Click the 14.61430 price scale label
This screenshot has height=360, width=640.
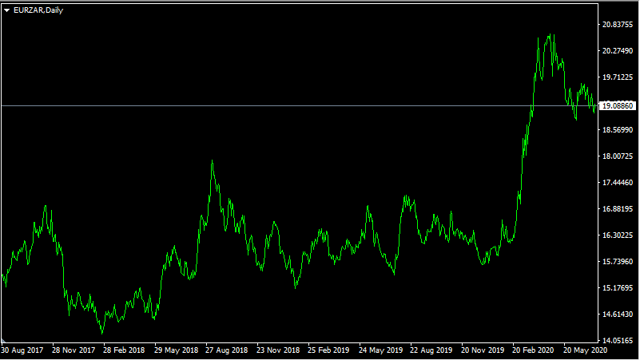tap(618, 315)
